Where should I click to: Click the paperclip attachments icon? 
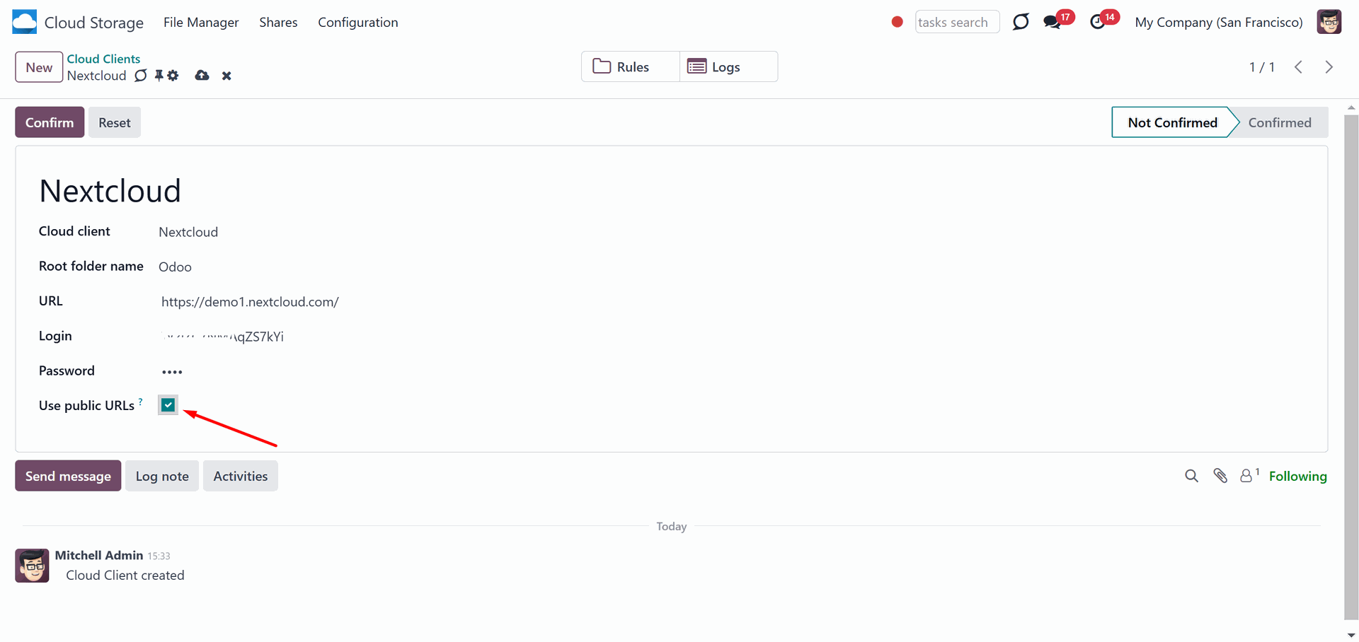pos(1220,476)
